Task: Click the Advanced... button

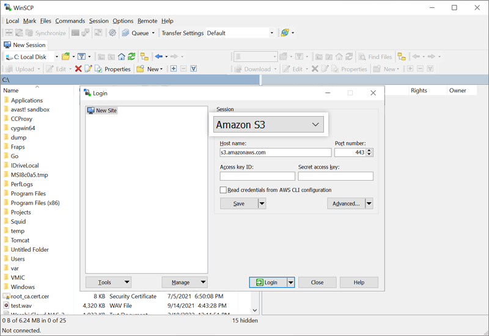Action: [x=346, y=203]
